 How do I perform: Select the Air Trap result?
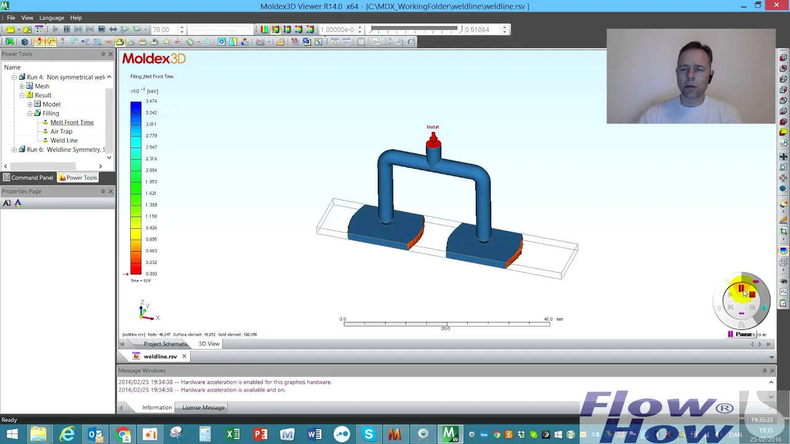(x=61, y=131)
